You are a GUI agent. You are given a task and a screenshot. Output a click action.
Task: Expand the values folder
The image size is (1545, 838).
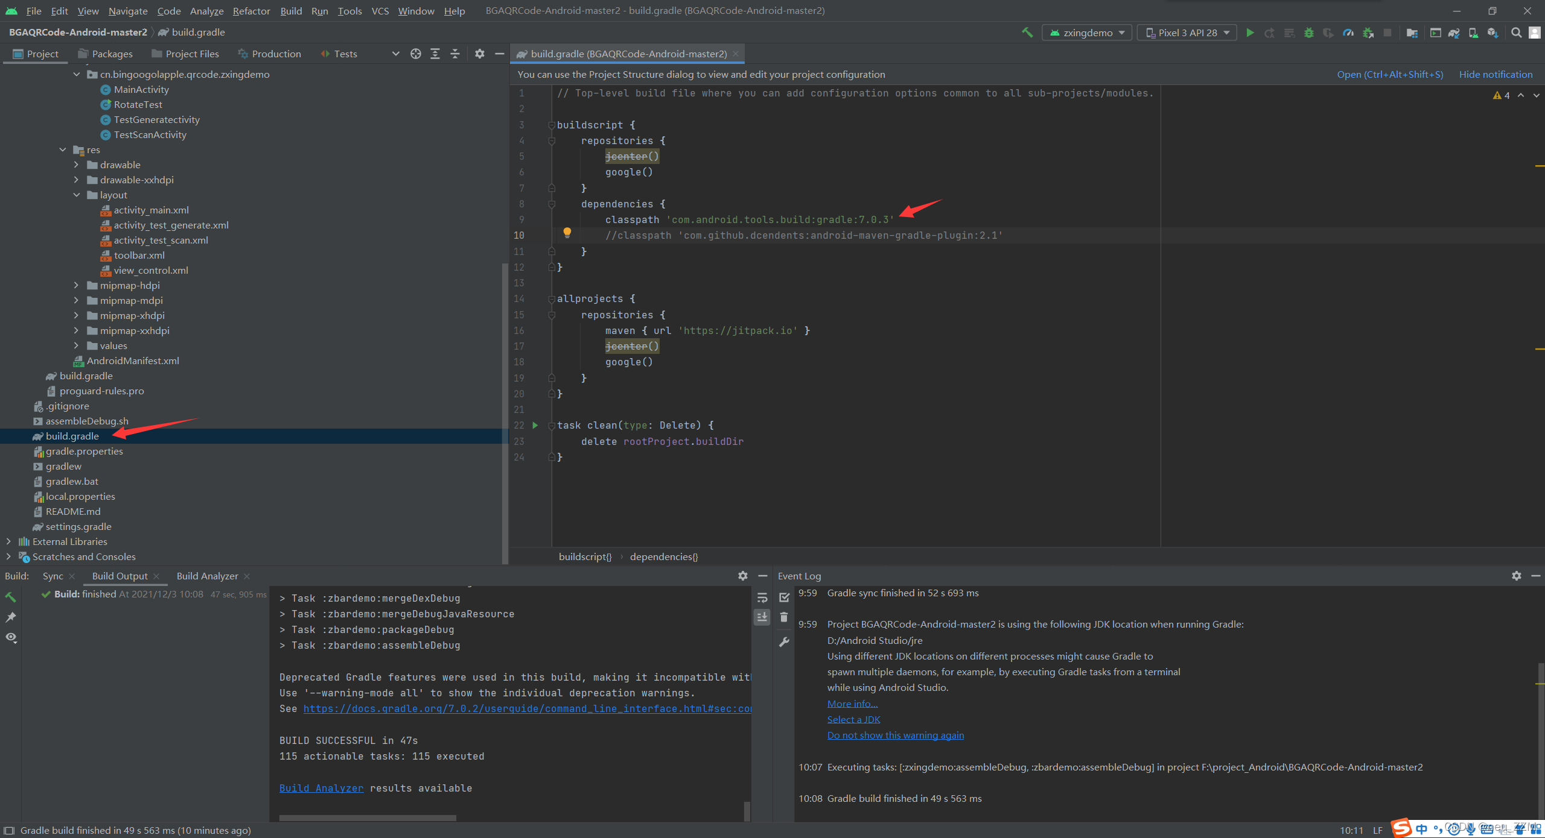tap(77, 345)
